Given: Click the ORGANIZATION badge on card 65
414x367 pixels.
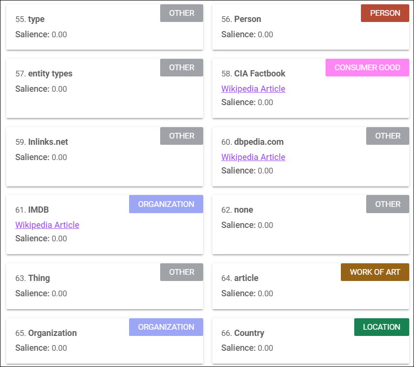Looking at the screenshot, I should point(166,327).
